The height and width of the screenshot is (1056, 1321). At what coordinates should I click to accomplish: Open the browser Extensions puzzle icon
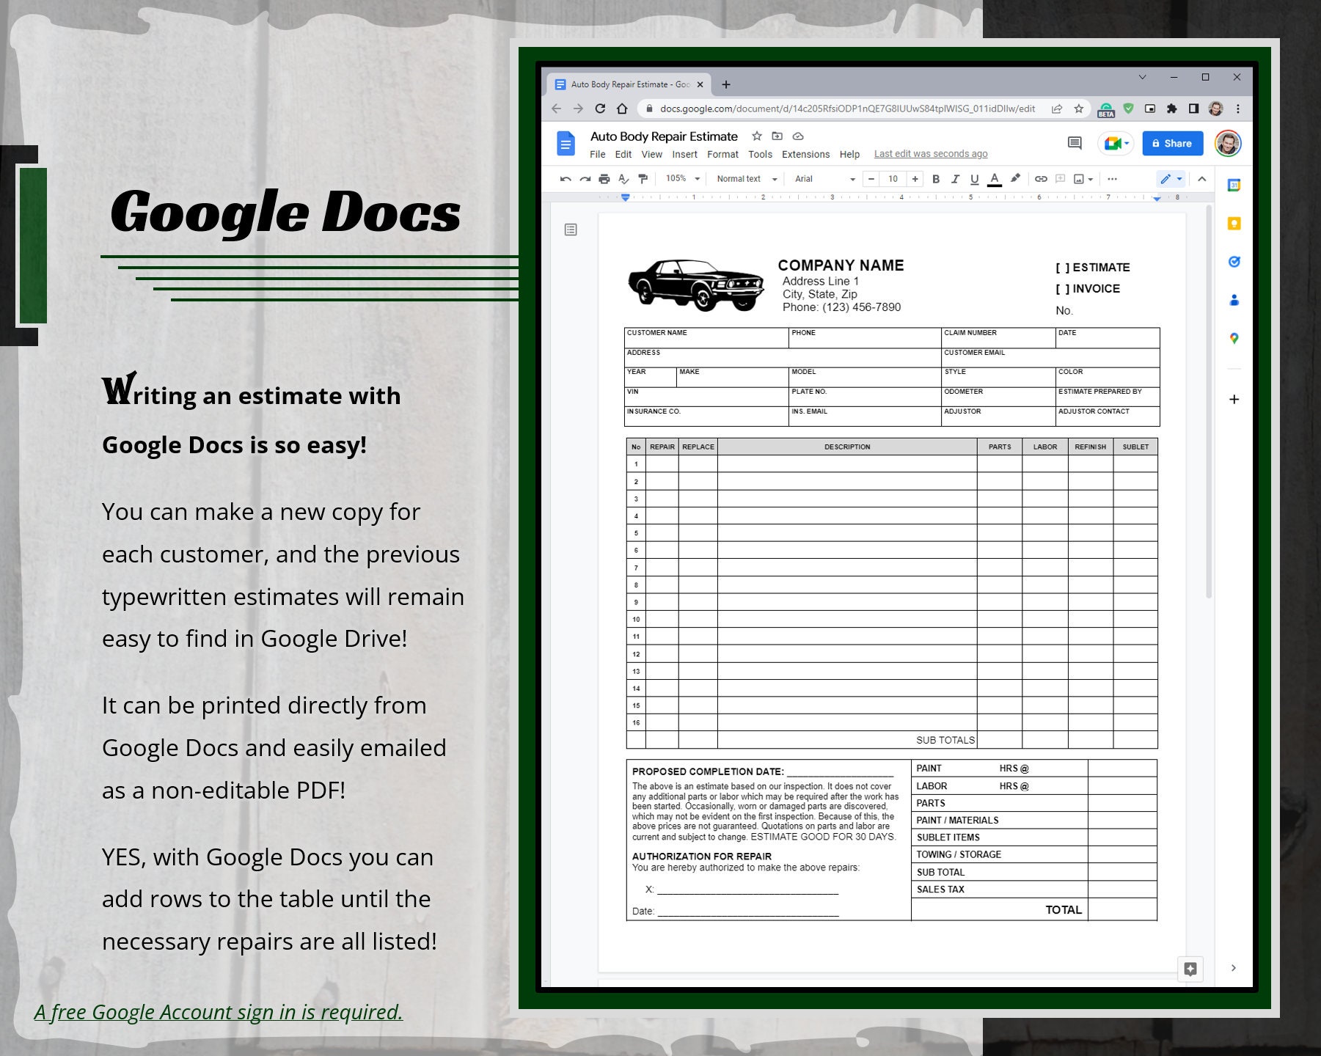[1172, 109]
